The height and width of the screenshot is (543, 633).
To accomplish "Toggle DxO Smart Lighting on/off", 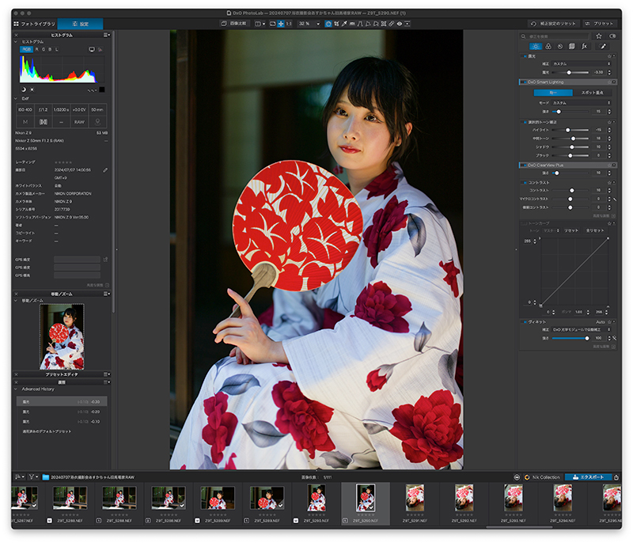I will pyautogui.click(x=524, y=82).
